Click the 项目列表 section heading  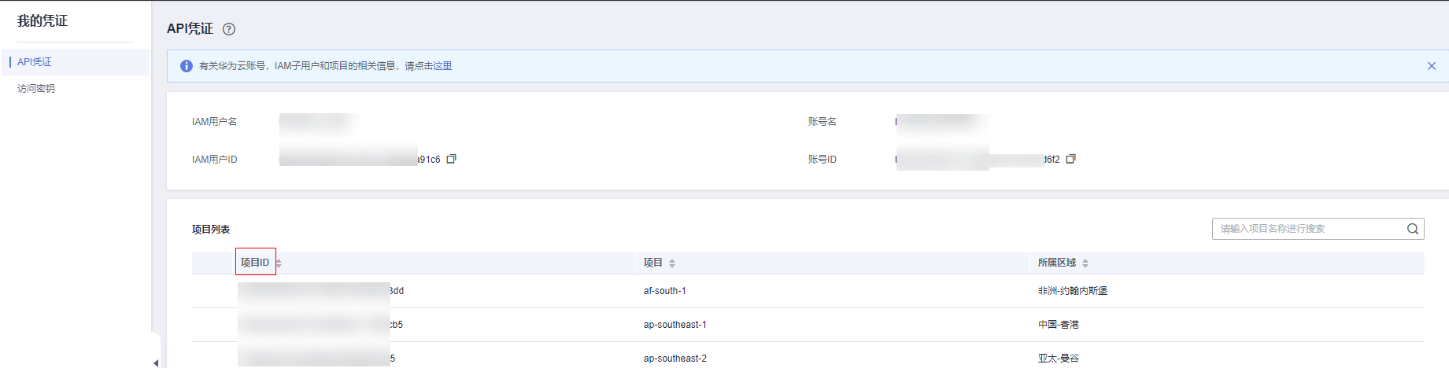[211, 230]
